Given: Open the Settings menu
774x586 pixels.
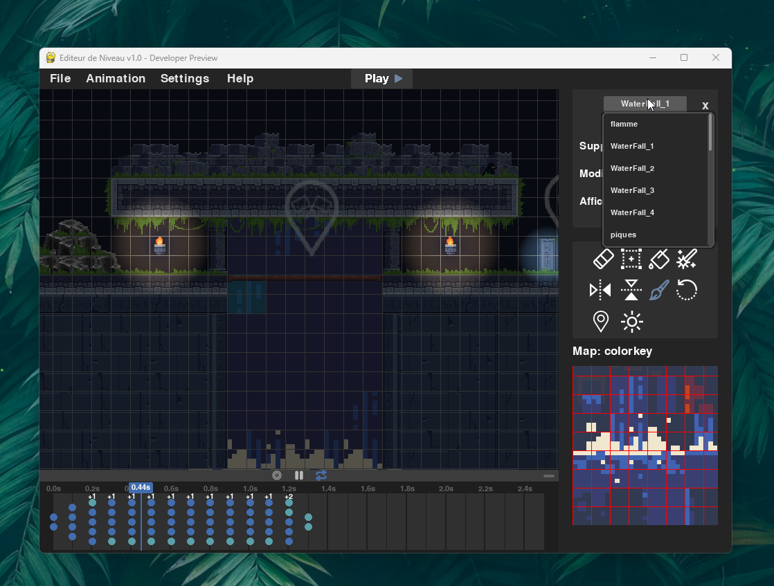Looking at the screenshot, I should (185, 78).
